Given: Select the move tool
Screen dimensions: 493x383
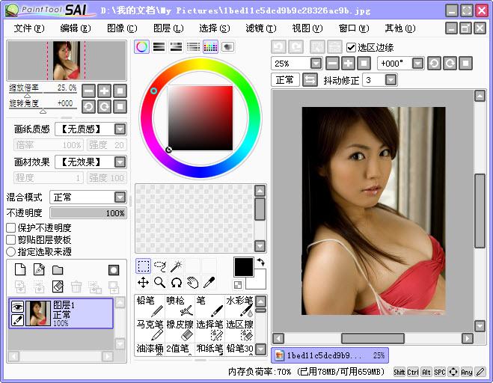Looking at the screenshot, I should point(144,282).
